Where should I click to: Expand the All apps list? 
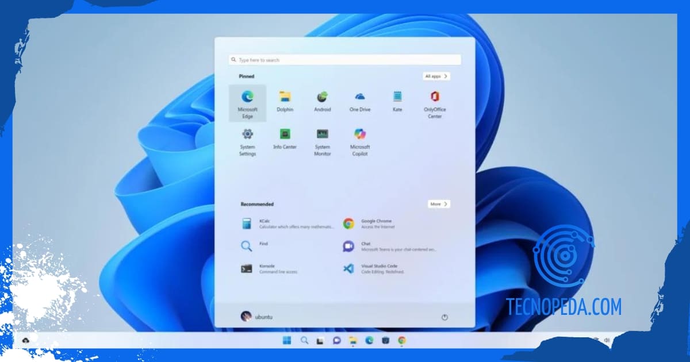(437, 76)
